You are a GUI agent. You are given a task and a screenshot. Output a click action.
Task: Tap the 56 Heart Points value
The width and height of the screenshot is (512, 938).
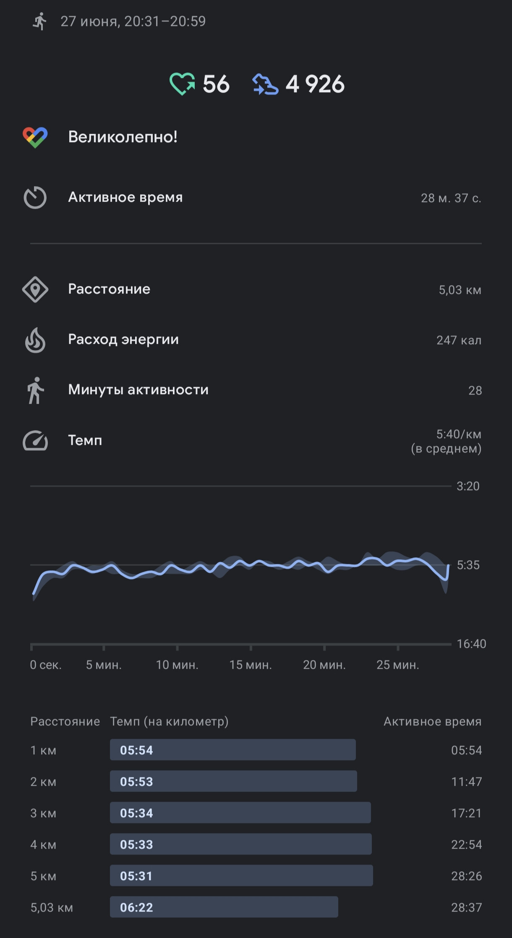[x=216, y=84]
